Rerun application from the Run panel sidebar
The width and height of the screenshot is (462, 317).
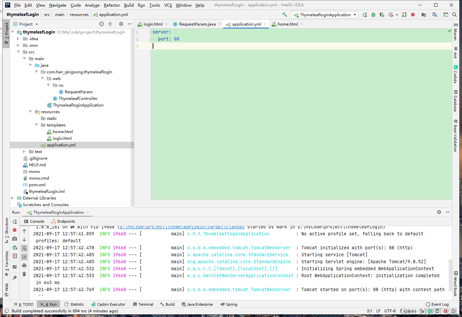[x=15, y=221]
